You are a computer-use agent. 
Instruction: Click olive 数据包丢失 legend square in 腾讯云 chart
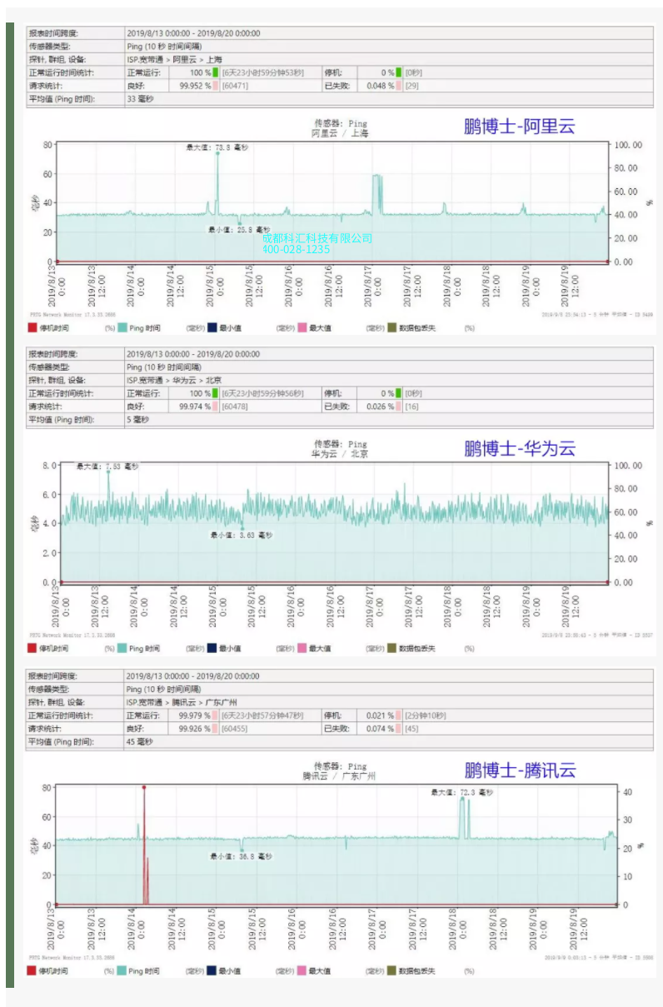(x=392, y=970)
